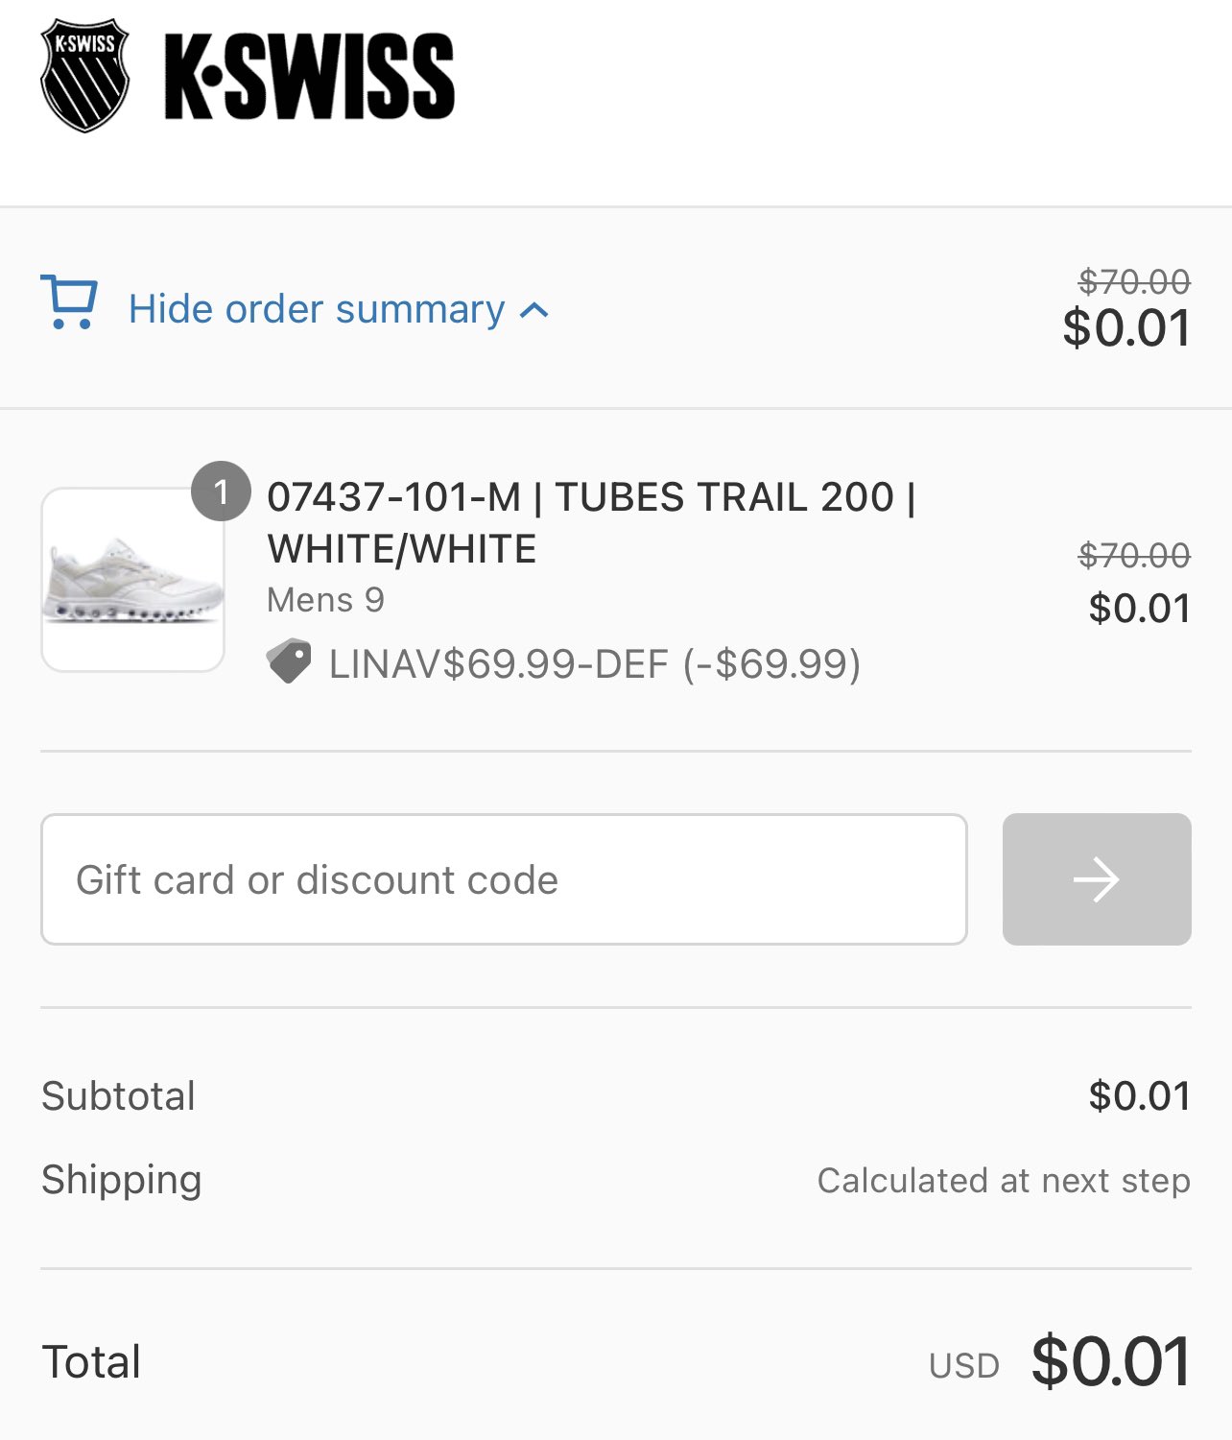
Task: Click the discount tag icon
Action: click(289, 662)
